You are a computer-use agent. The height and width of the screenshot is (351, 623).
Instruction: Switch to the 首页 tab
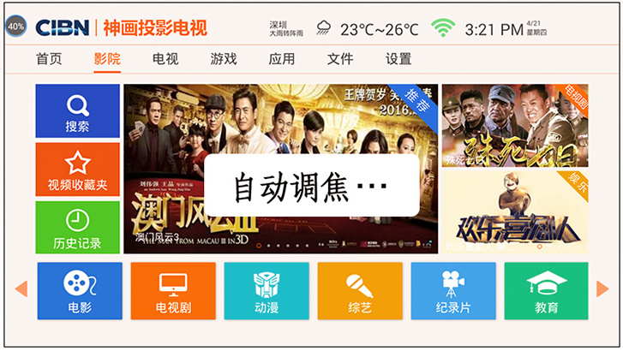pos(49,59)
